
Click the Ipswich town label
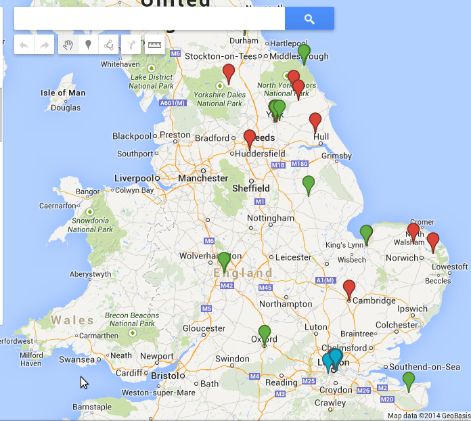[x=412, y=309]
